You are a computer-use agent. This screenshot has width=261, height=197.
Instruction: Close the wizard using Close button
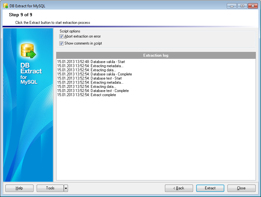point(241,188)
